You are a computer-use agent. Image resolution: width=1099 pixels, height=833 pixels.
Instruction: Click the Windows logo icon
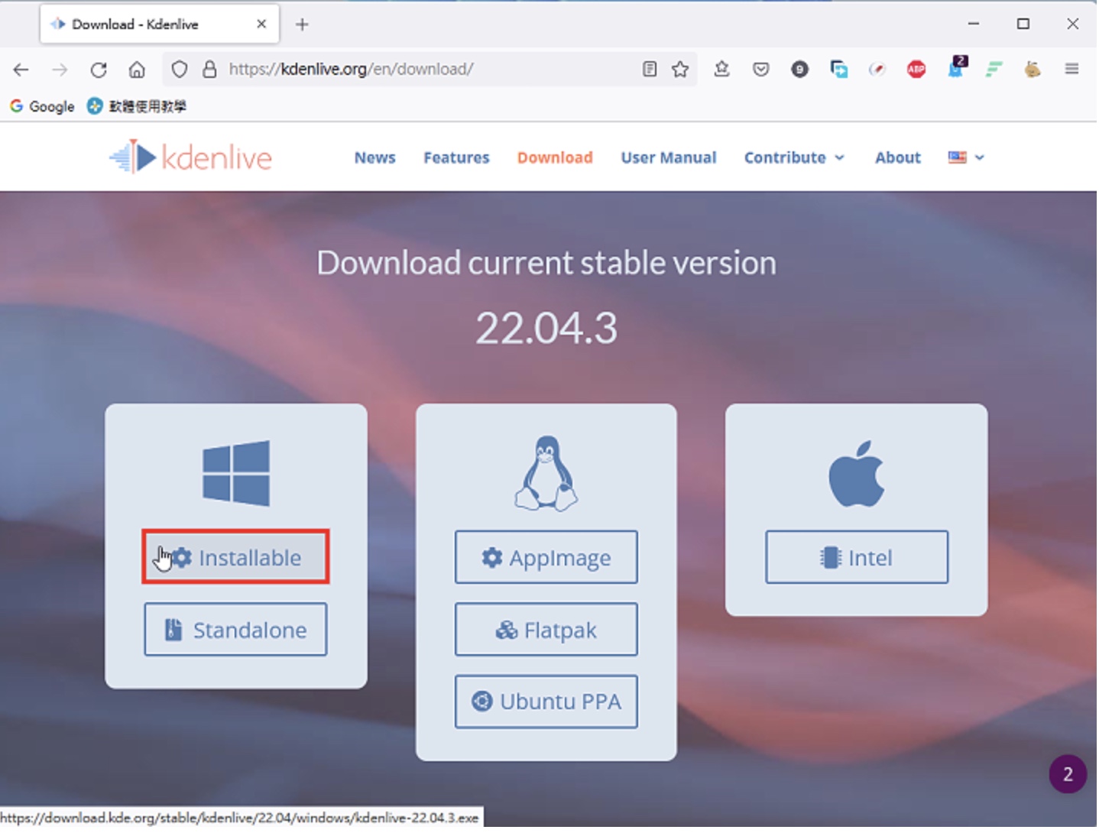pos(236,474)
